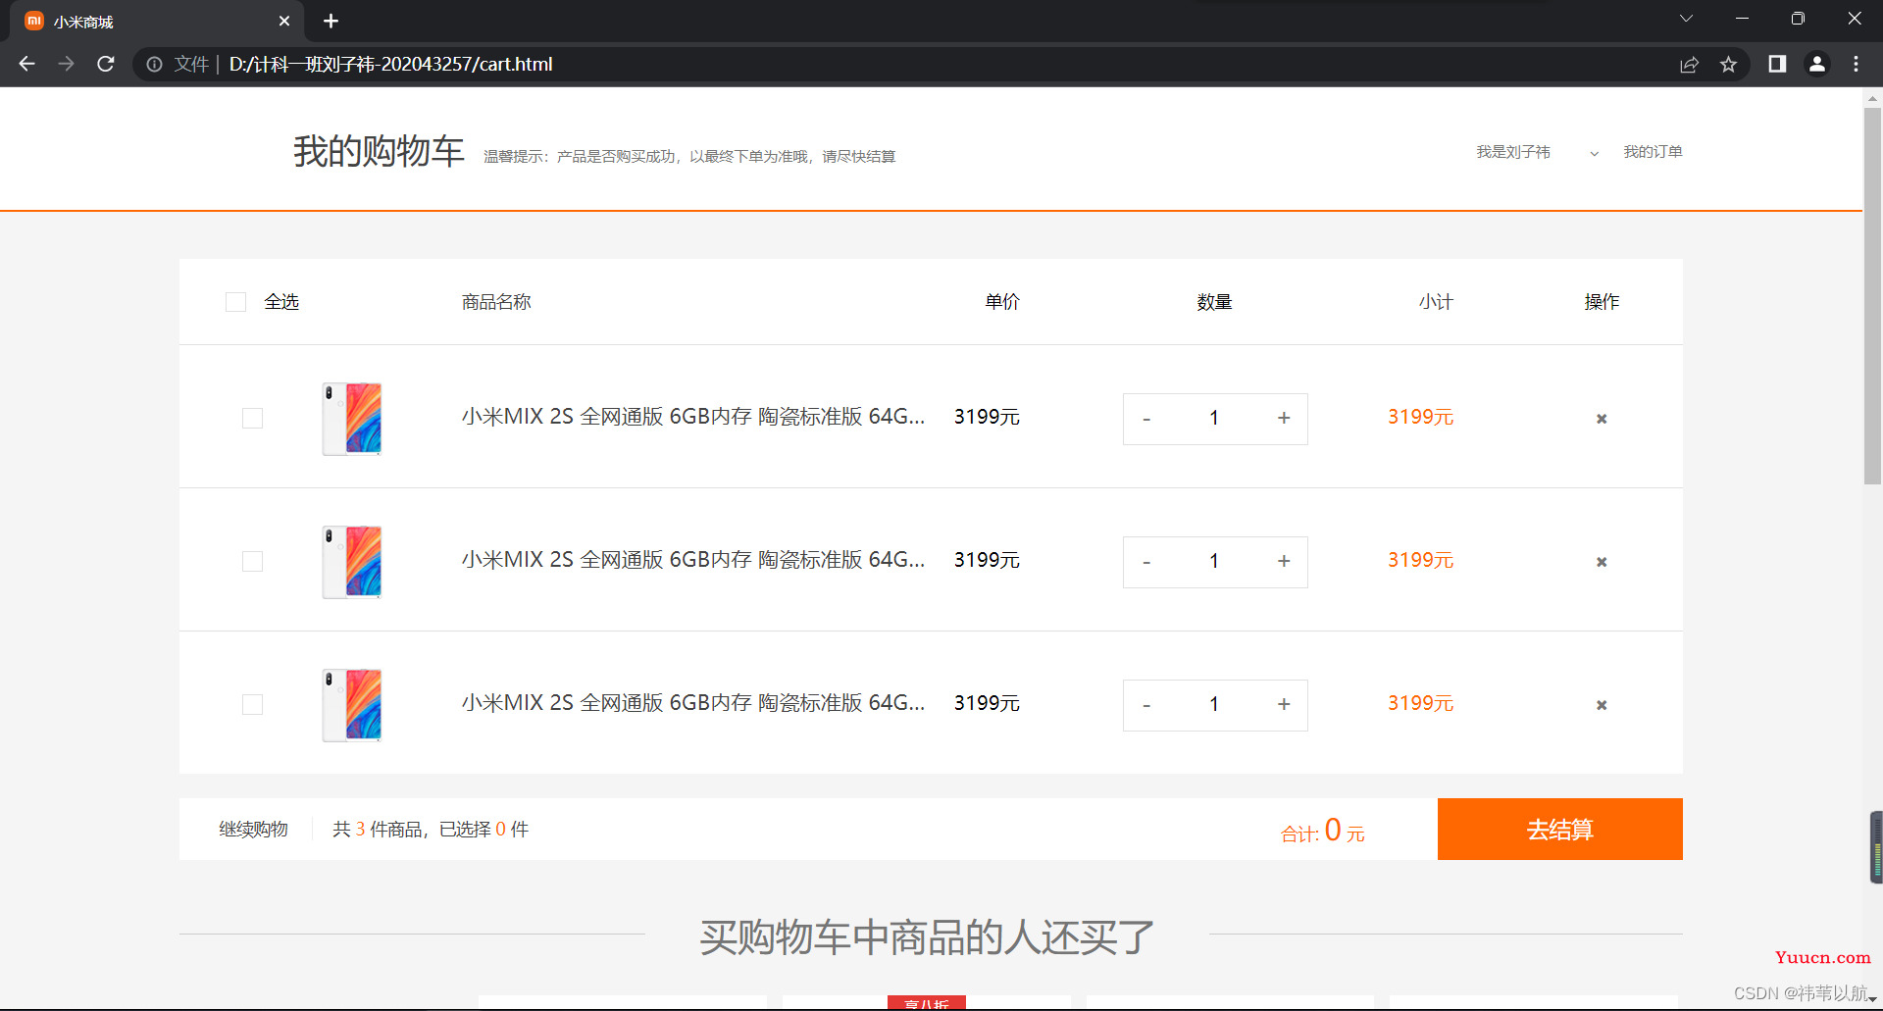Open the browser side panel icon
1883x1011 pixels.
pyautogui.click(x=1777, y=64)
